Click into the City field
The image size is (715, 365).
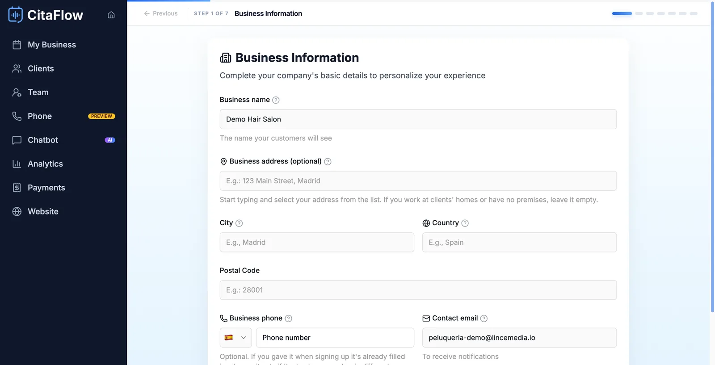pos(317,242)
